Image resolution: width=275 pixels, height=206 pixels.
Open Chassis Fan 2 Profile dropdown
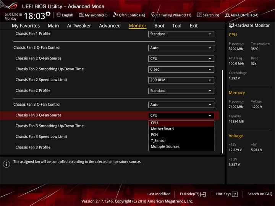[x=181, y=91]
